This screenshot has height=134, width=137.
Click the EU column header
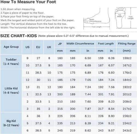tap(38, 47)
